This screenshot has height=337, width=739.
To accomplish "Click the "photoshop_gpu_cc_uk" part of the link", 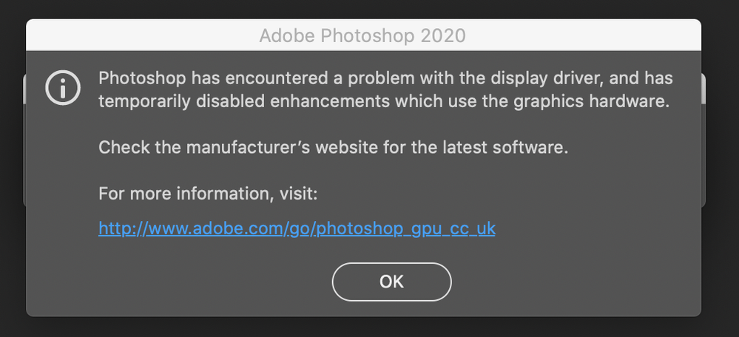I will pyautogui.click(x=405, y=228).
